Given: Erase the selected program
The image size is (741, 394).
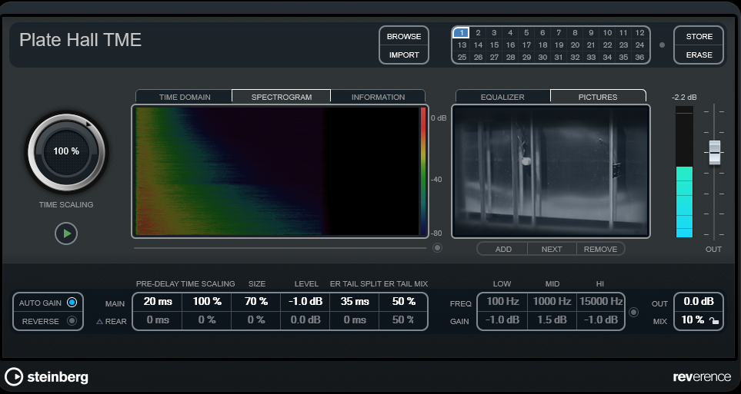Looking at the screenshot, I should pyautogui.click(x=699, y=55).
